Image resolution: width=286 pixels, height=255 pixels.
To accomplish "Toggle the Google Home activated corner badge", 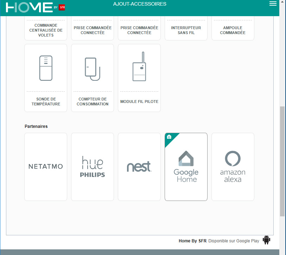I will tap(170, 137).
